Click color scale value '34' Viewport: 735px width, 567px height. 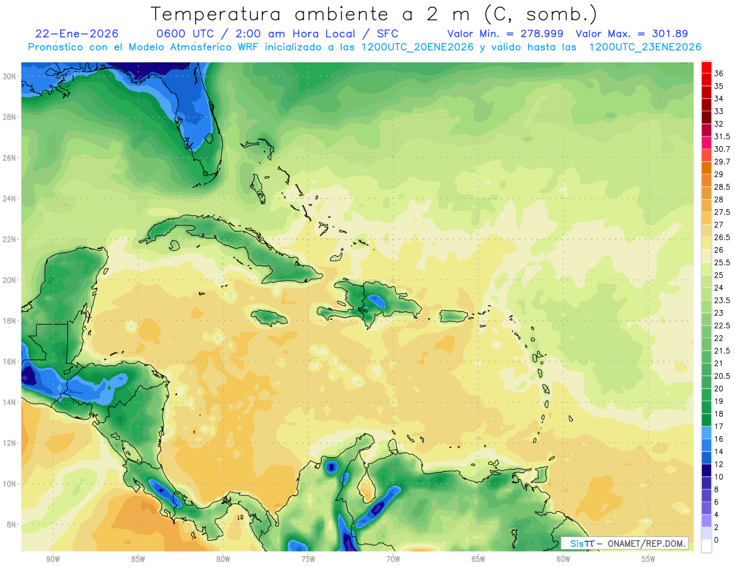[x=719, y=98]
